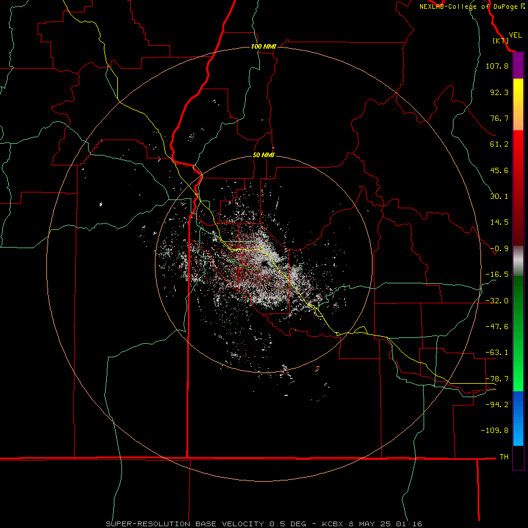Click the -63.1 velocity scale value

(x=497, y=353)
